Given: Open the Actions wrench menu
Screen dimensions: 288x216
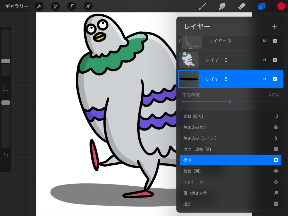Looking at the screenshot, I should pyautogui.click(x=39, y=6).
